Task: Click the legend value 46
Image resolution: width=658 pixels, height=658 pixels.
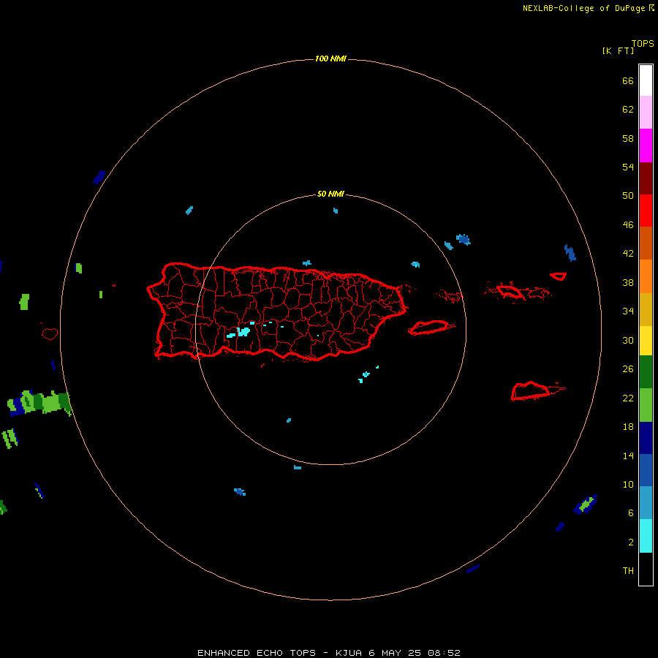Action: [x=628, y=225]
